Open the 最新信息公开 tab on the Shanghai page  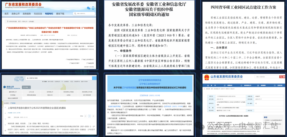[x=13, y=92]
